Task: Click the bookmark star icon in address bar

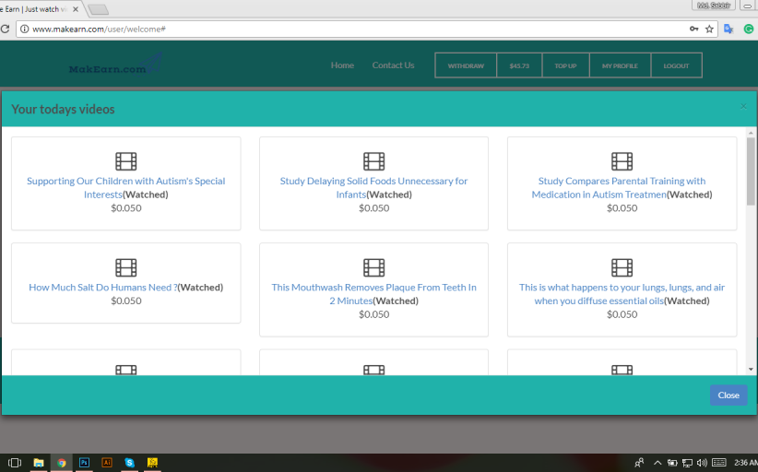Action: [709, 29]
